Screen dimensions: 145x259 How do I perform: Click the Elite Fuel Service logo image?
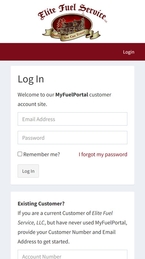[x=72, y=22]
